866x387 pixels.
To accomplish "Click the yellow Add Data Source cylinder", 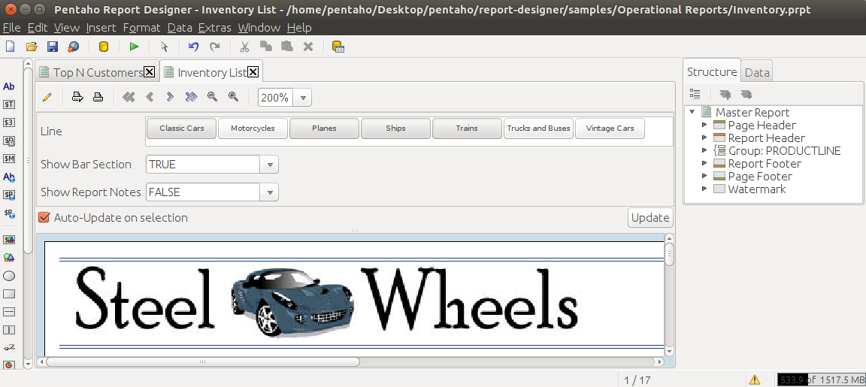I will point(103,47).
